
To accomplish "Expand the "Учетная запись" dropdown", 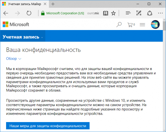I will click(23, 37).
